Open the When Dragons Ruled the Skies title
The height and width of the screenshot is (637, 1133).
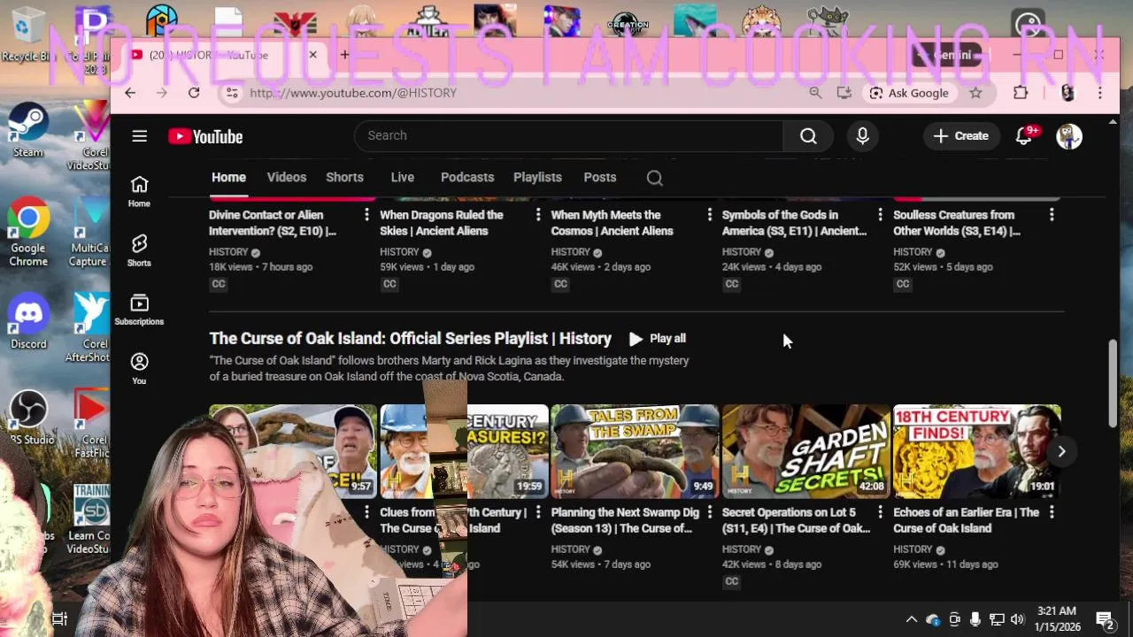(x=442, y=223)
